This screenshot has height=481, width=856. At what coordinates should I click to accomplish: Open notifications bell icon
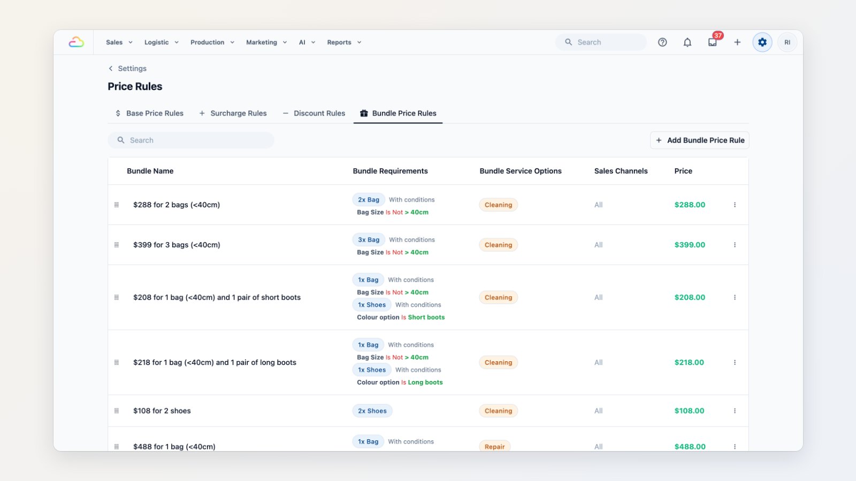687,42
